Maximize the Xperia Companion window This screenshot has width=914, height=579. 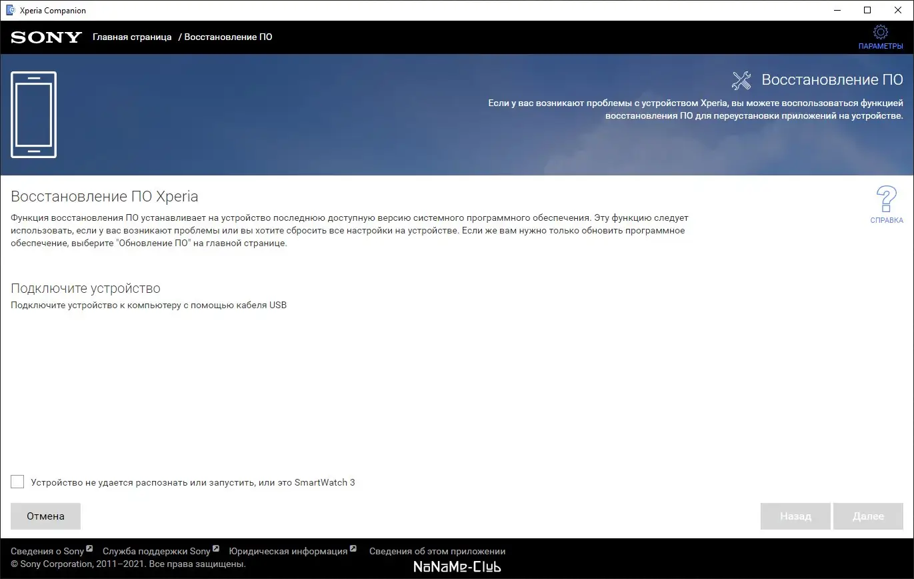tap(867, 10)
